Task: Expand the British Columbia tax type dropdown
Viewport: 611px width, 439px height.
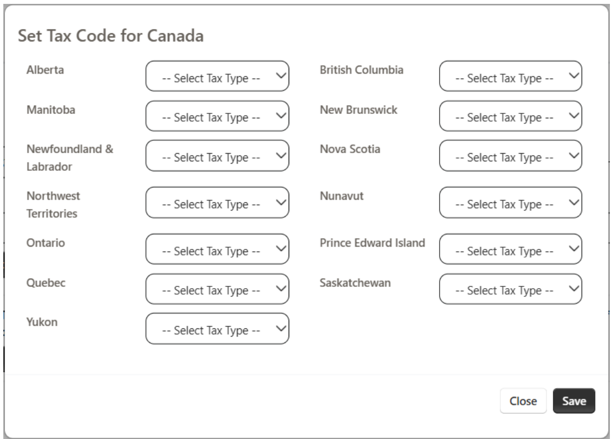Action: 510,76
